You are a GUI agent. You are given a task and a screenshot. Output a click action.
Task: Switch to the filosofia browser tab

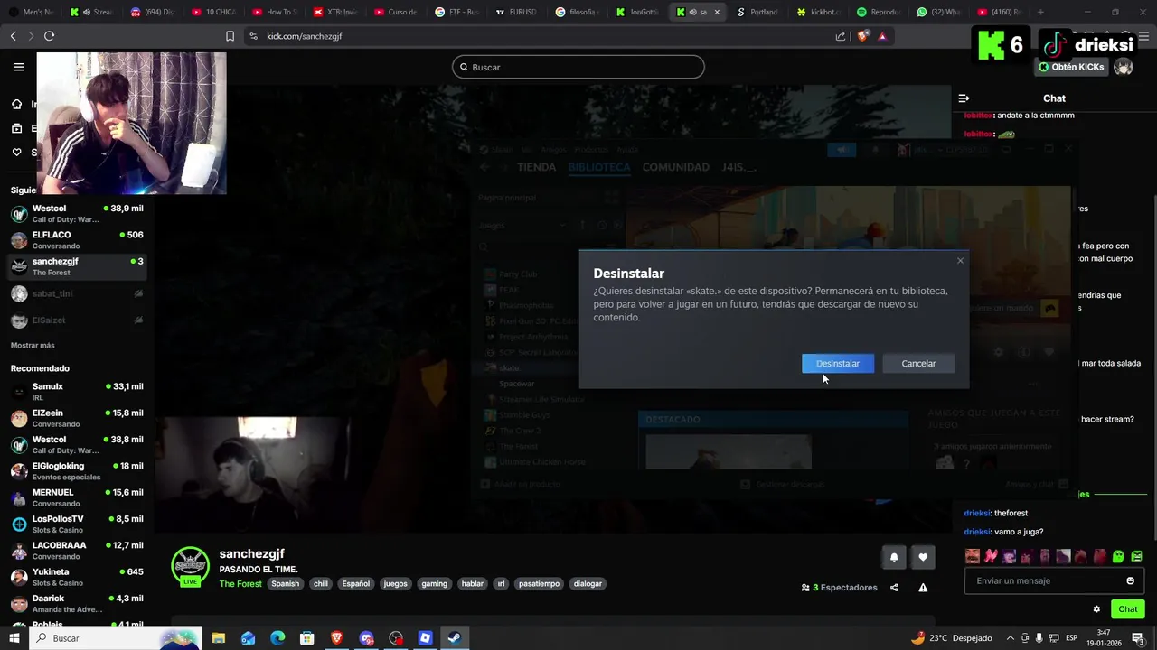tap(577, 12)
